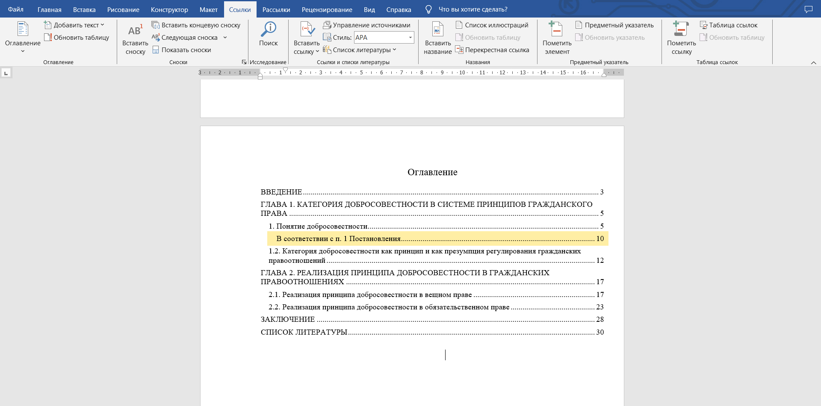Open the Справка tab
Screen dimensions: 821x406
[x=399, y=9]
